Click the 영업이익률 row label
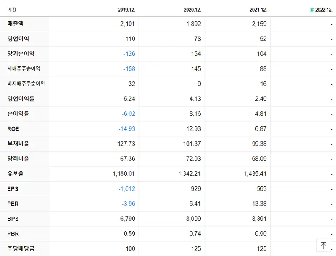Screen dimensions: 336x256 [21, 99]
